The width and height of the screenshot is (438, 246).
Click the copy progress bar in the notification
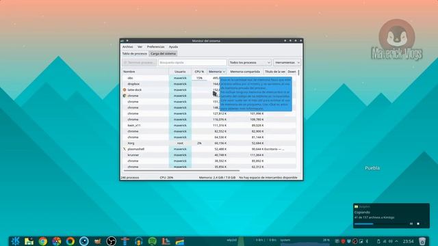381,223
